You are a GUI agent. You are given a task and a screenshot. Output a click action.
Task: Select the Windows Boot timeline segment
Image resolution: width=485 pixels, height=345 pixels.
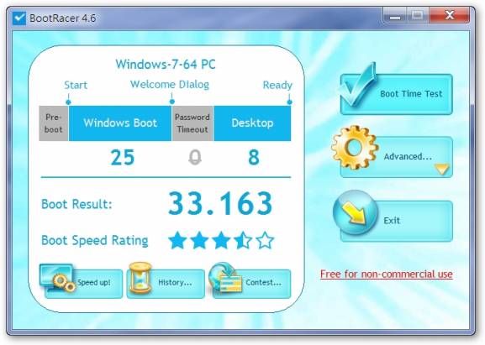(120, 123)
